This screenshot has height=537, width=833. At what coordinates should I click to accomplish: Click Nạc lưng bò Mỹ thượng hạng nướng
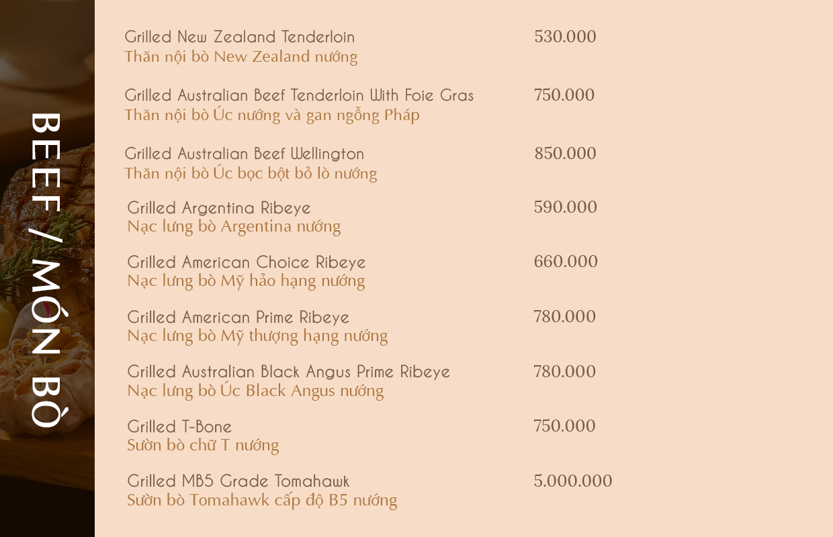[257, 336]
